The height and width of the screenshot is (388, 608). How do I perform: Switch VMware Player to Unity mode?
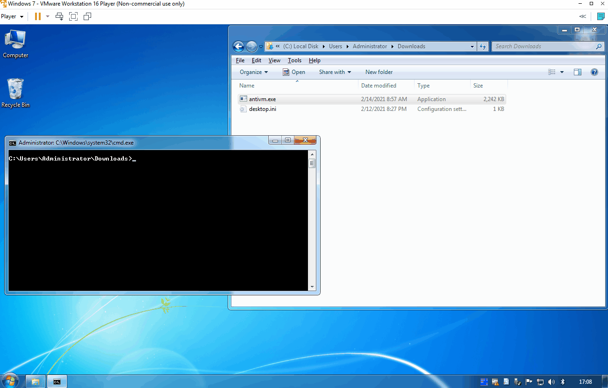(x=87, y=16)
